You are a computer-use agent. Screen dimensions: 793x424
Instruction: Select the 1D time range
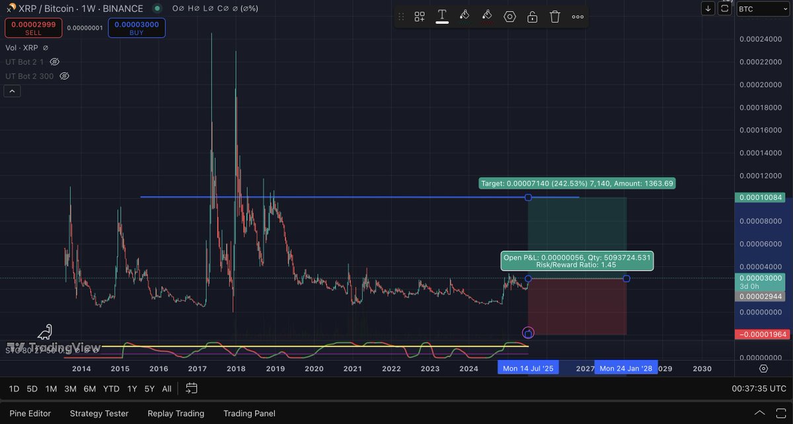click(15, 388)
